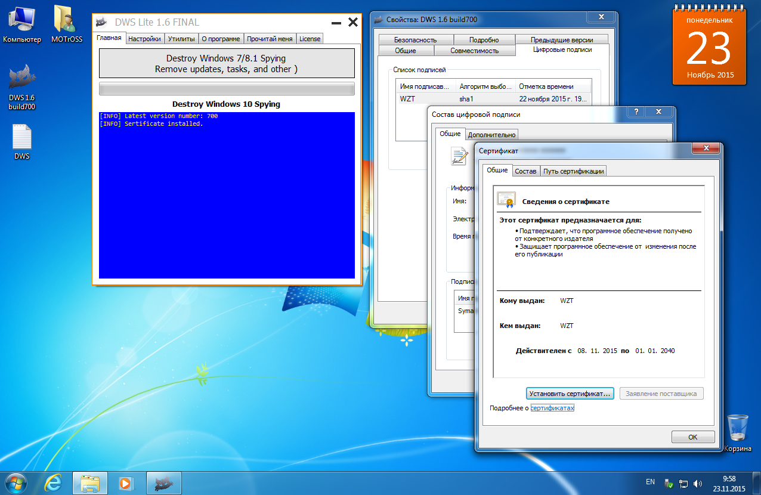Open the License tab in DWS Lite

coord(310,39)
